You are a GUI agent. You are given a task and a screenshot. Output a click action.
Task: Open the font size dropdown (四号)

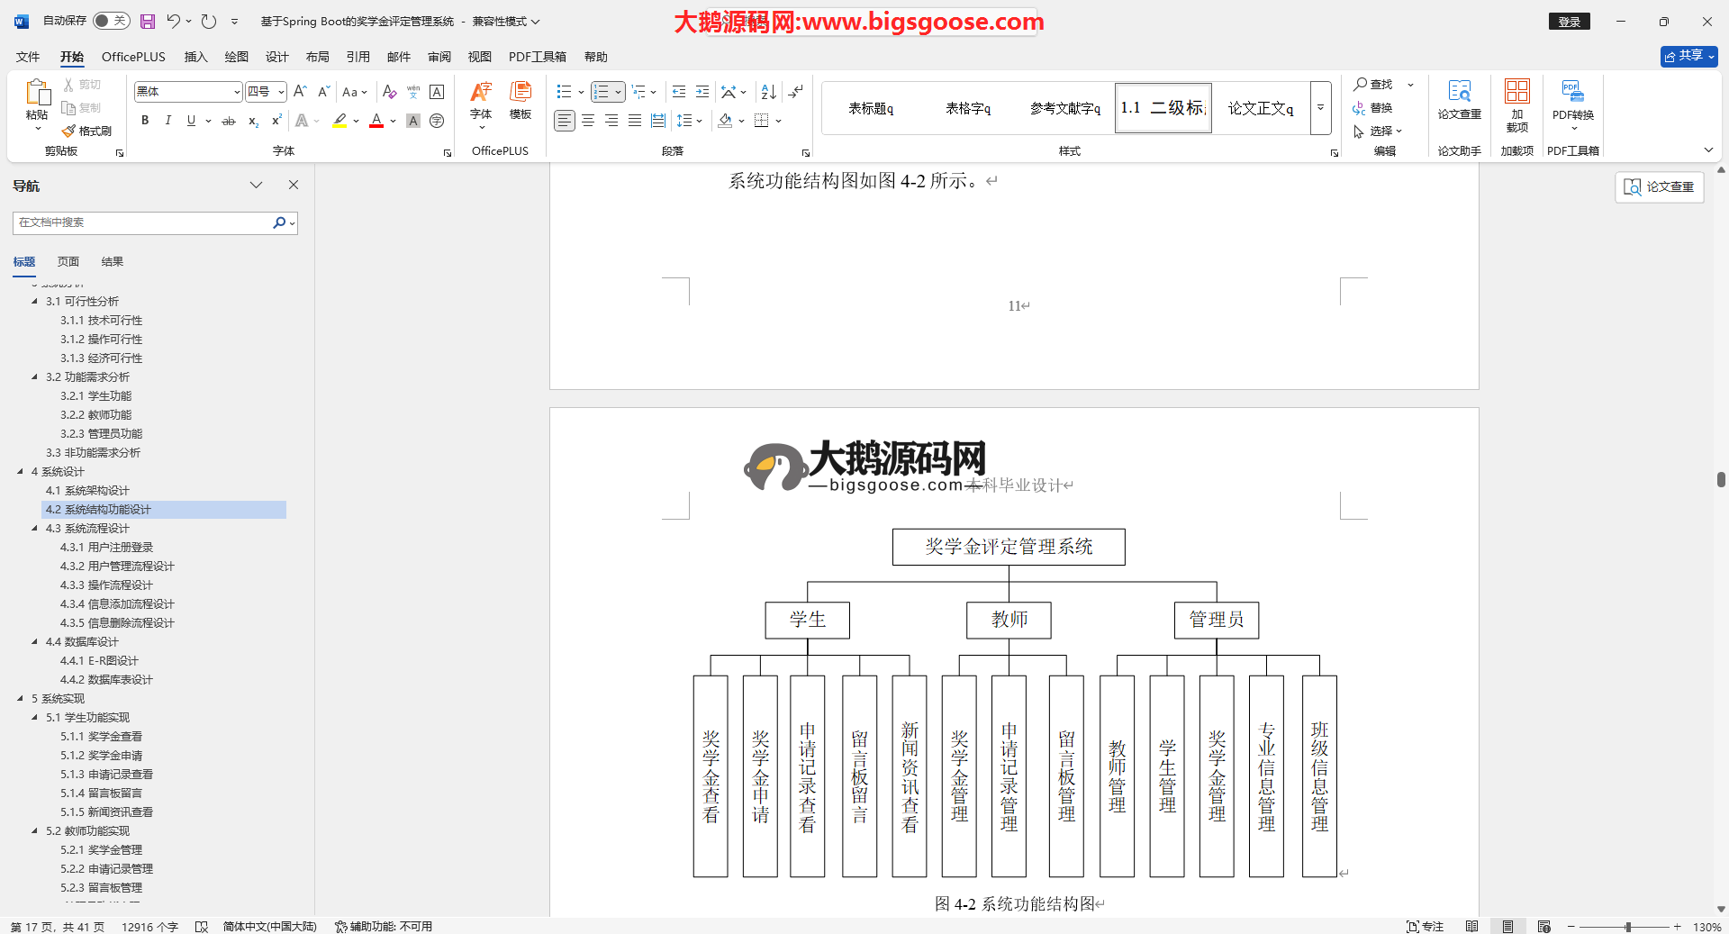(281, 92)
